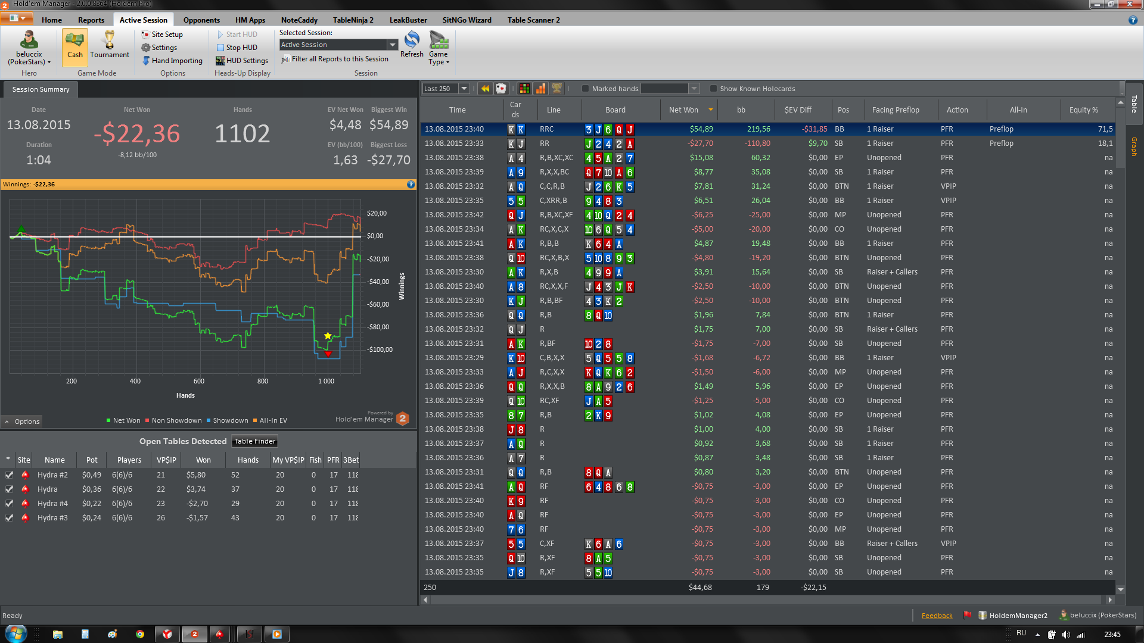
Task: Click the playing cards replayer icon
Action: tap(501, 89)
